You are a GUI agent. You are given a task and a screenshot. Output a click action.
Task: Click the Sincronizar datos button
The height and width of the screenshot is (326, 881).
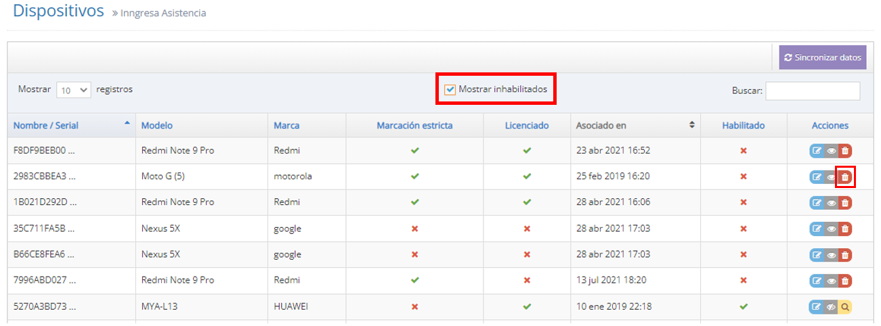click(x=822, y=58)
